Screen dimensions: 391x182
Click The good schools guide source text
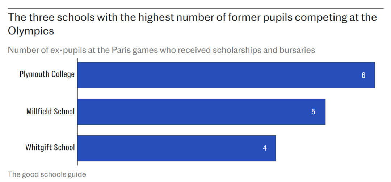(47, 174)
